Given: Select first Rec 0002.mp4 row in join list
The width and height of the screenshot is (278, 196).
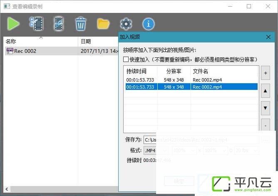Looking at the screenshot, I should click(191, 80).
